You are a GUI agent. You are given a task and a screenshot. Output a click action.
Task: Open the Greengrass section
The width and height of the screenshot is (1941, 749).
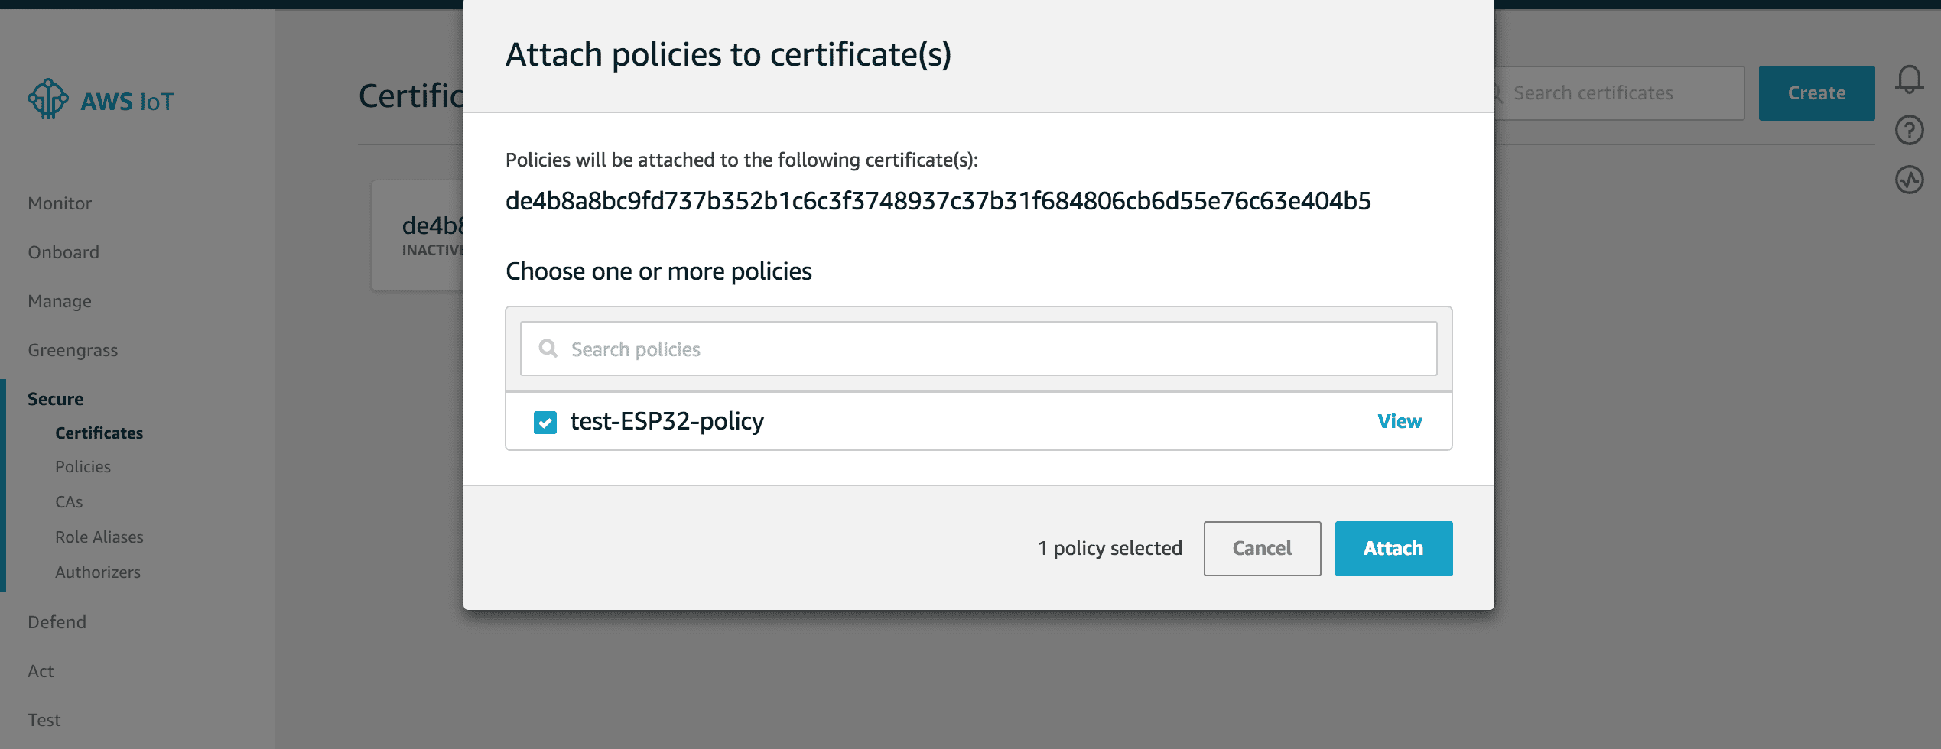(x=73, y=349)
